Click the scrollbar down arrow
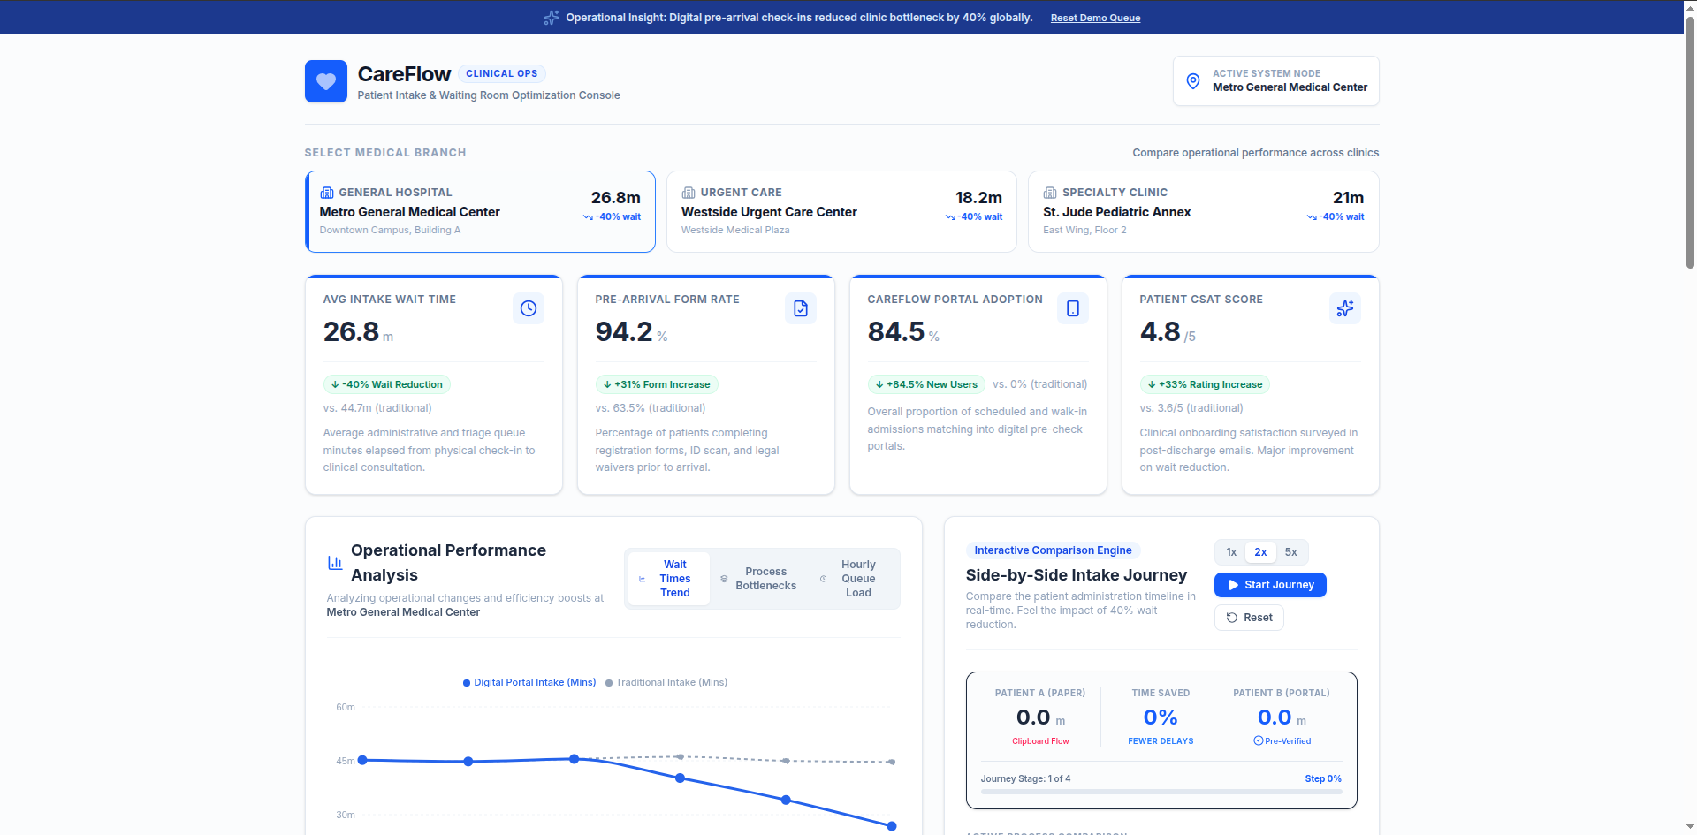Viewport: 1697px width, 835px height. click(1690, 827)
